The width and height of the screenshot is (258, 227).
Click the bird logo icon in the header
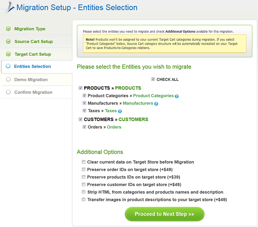(10, 8)
